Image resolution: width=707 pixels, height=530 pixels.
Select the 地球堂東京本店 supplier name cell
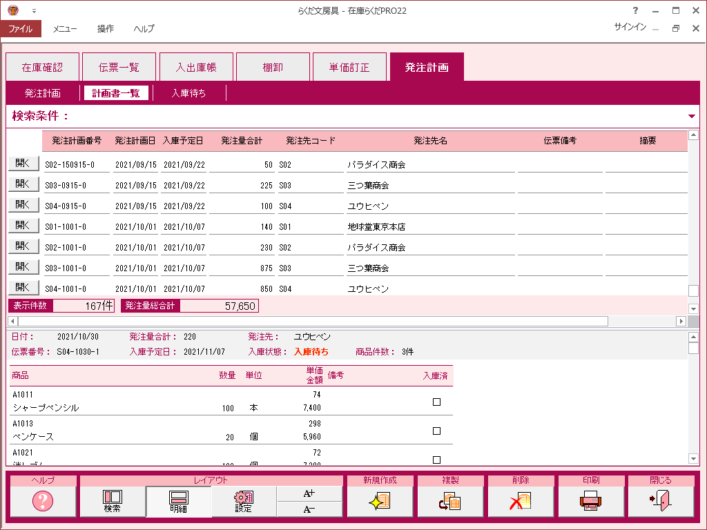pyautogui.click(x=431, y=226)
